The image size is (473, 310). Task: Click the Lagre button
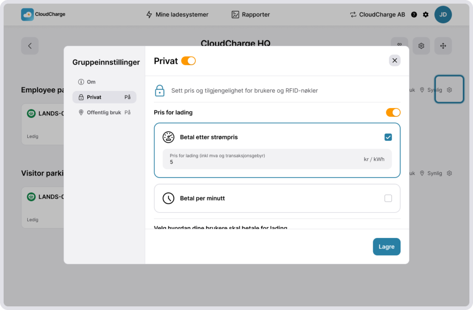386,247
